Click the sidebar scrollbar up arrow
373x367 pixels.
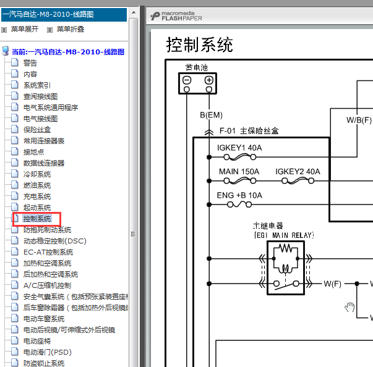134,12
